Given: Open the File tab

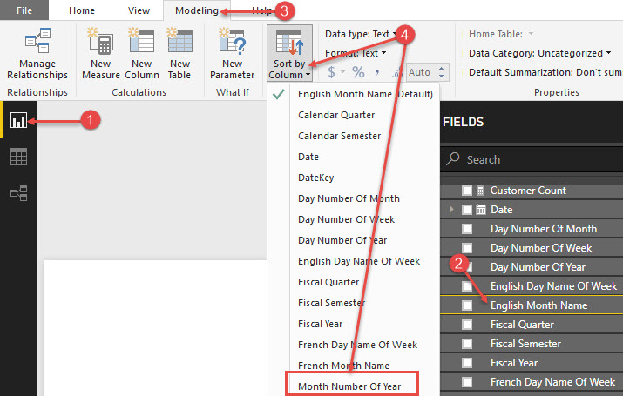Looking at the screenshot, I should click(24, 10).
